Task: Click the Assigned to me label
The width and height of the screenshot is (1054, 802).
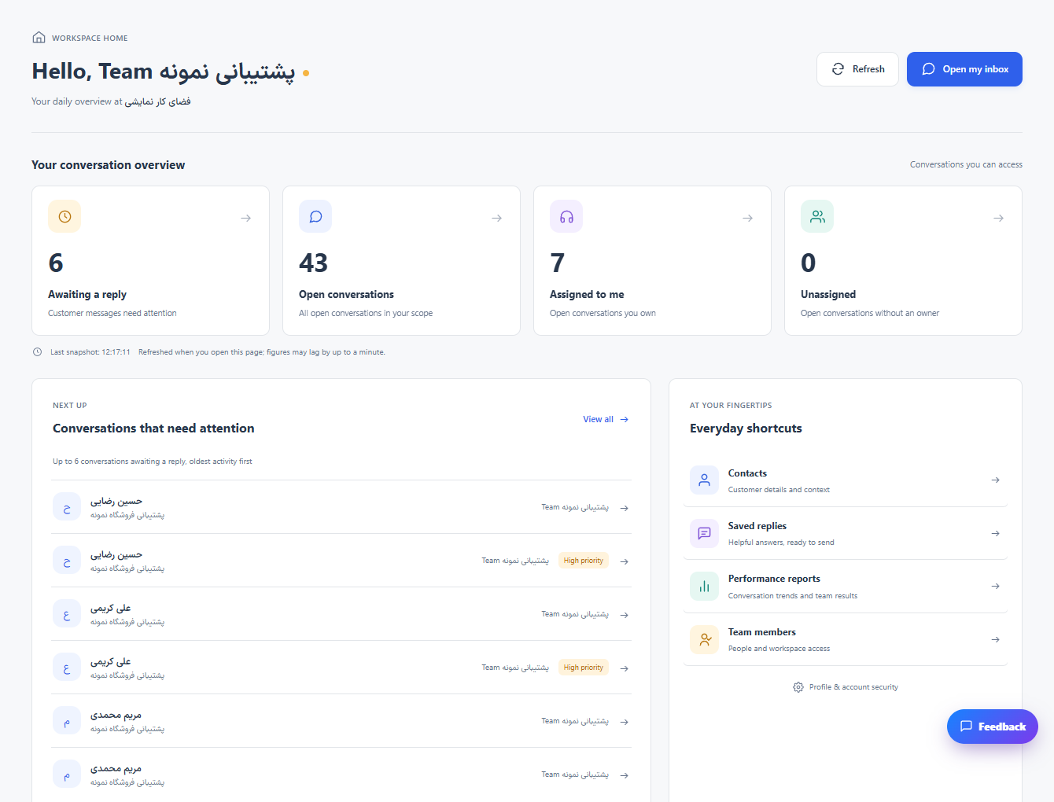Action: [587, 294]
